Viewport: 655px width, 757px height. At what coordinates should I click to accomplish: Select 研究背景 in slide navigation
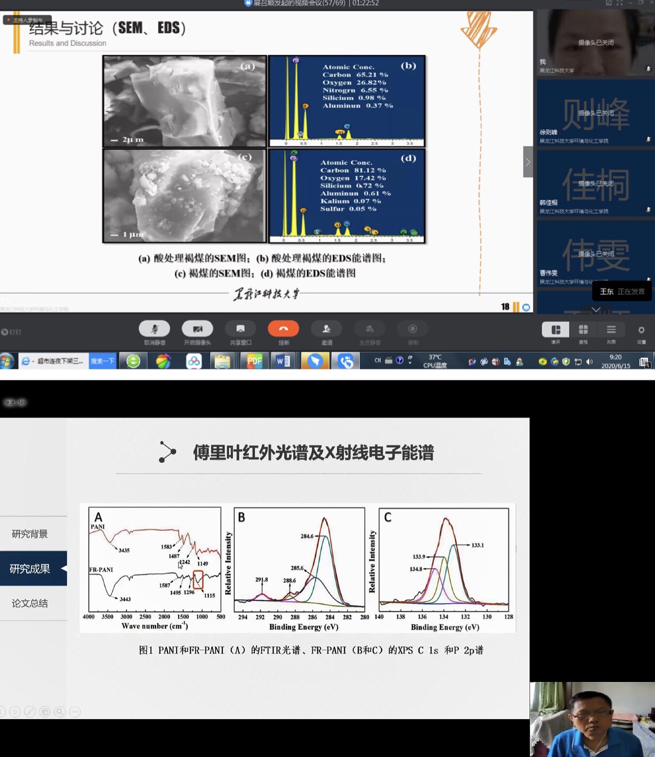point(30,534)
